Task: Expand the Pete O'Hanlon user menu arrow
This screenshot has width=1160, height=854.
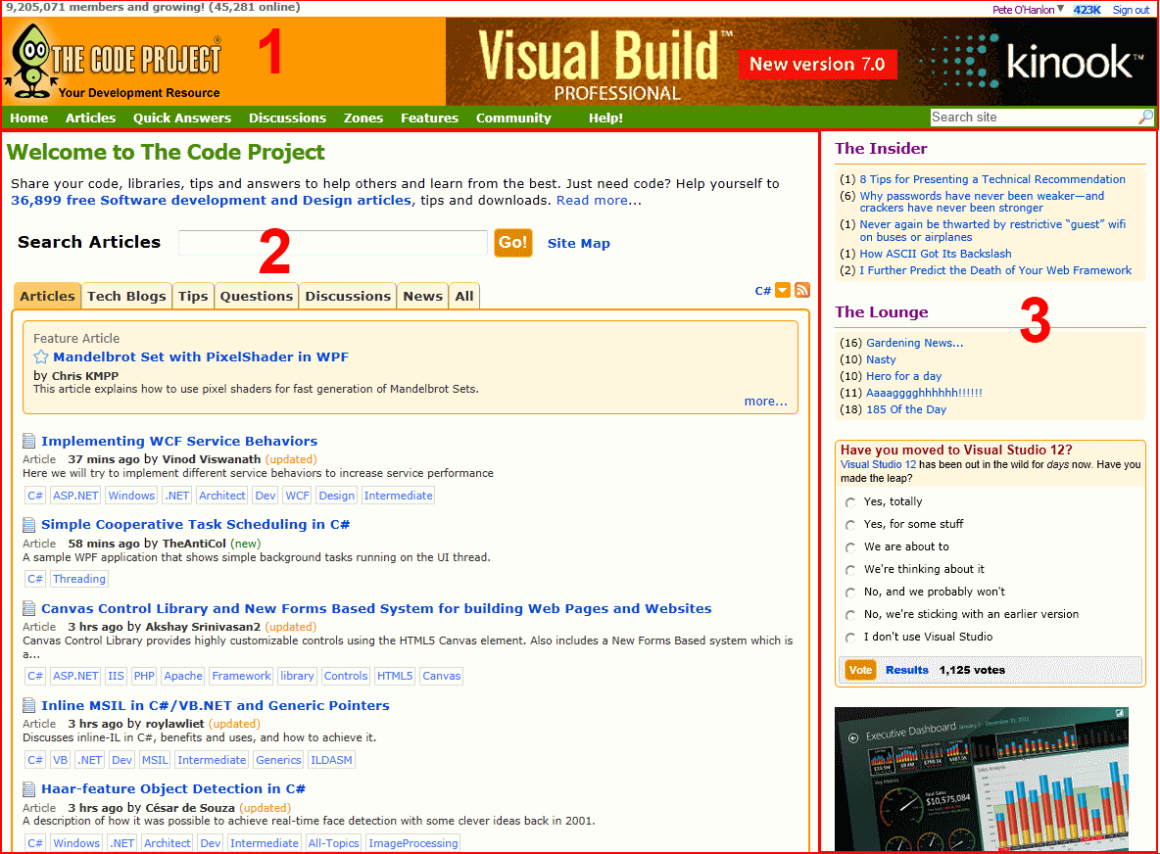Action: tap(1060, 9)
